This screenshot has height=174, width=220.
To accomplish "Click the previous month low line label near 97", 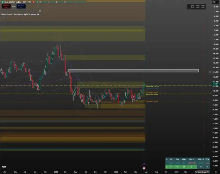I will point(152,101).
